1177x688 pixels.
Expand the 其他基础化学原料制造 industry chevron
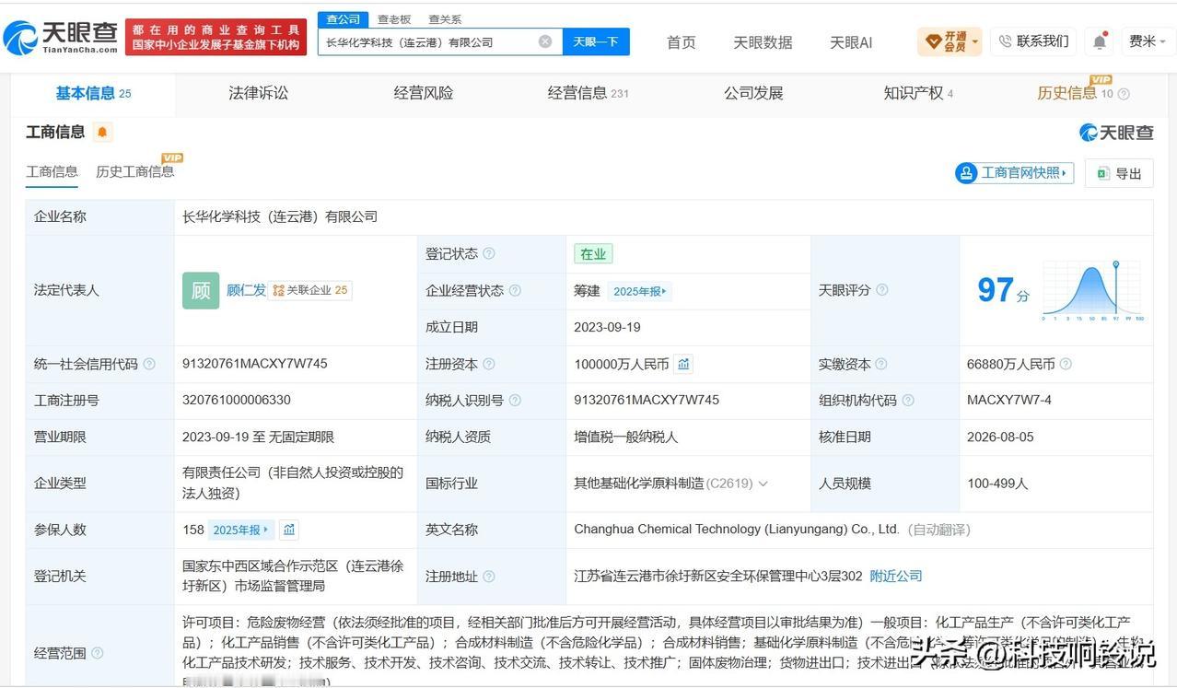click(x=763, y=484)
